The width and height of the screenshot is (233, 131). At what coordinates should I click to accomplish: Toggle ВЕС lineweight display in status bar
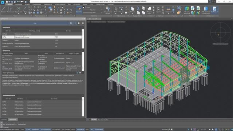[92, 130]
